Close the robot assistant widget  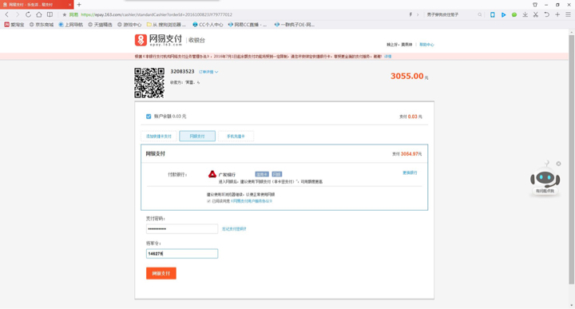point(558,164)
